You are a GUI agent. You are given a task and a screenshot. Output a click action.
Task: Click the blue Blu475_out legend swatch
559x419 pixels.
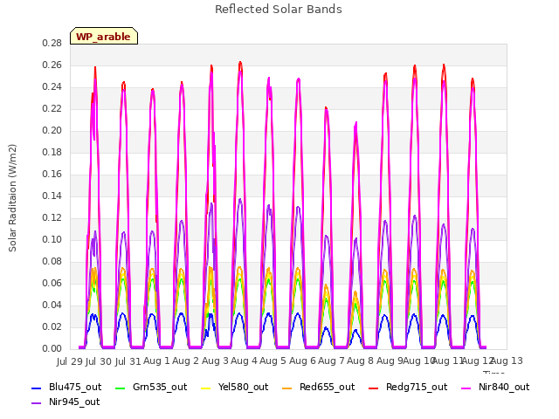pos(37,388)
